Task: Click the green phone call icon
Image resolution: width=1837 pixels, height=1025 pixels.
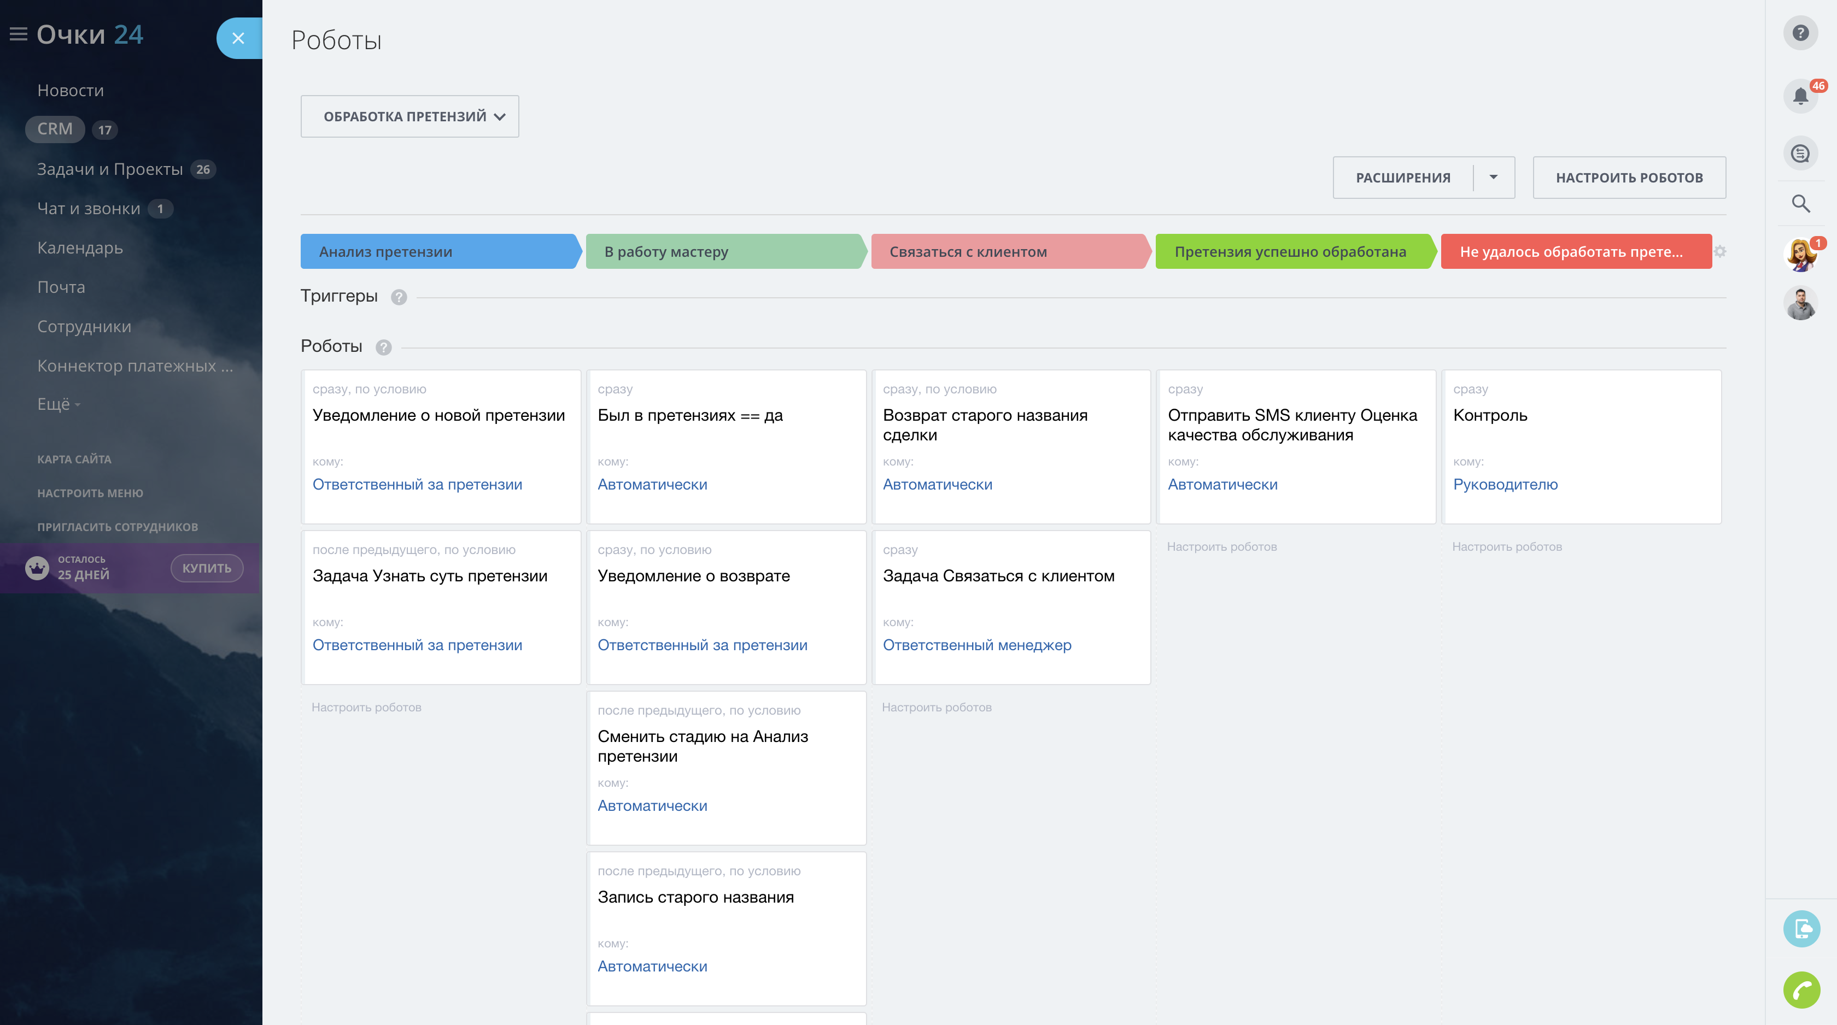Action: point(1801,989)
